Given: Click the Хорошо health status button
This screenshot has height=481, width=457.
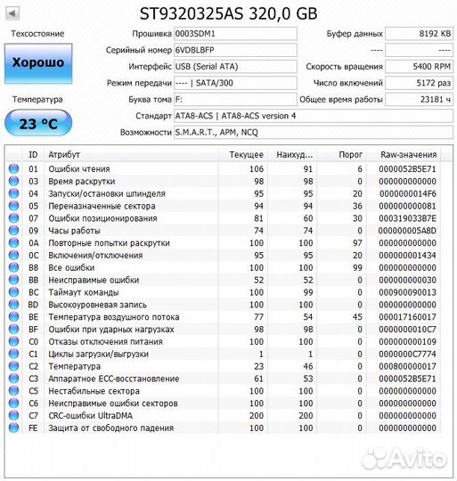Looking at the screenshot, I should (x=38, y=63).
